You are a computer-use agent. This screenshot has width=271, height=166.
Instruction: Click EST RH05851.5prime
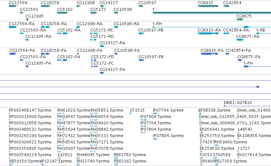tap(107, 110)
